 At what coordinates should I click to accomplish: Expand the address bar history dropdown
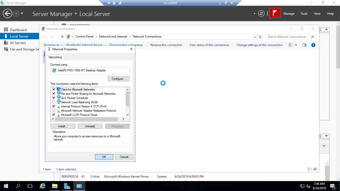click(x=255, y=37)
